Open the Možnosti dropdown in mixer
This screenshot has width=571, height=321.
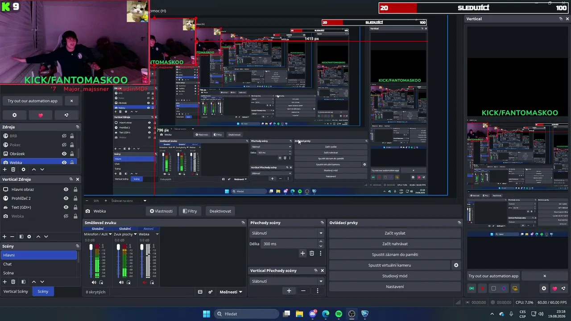pyautogui.click(x=231, y=292)
